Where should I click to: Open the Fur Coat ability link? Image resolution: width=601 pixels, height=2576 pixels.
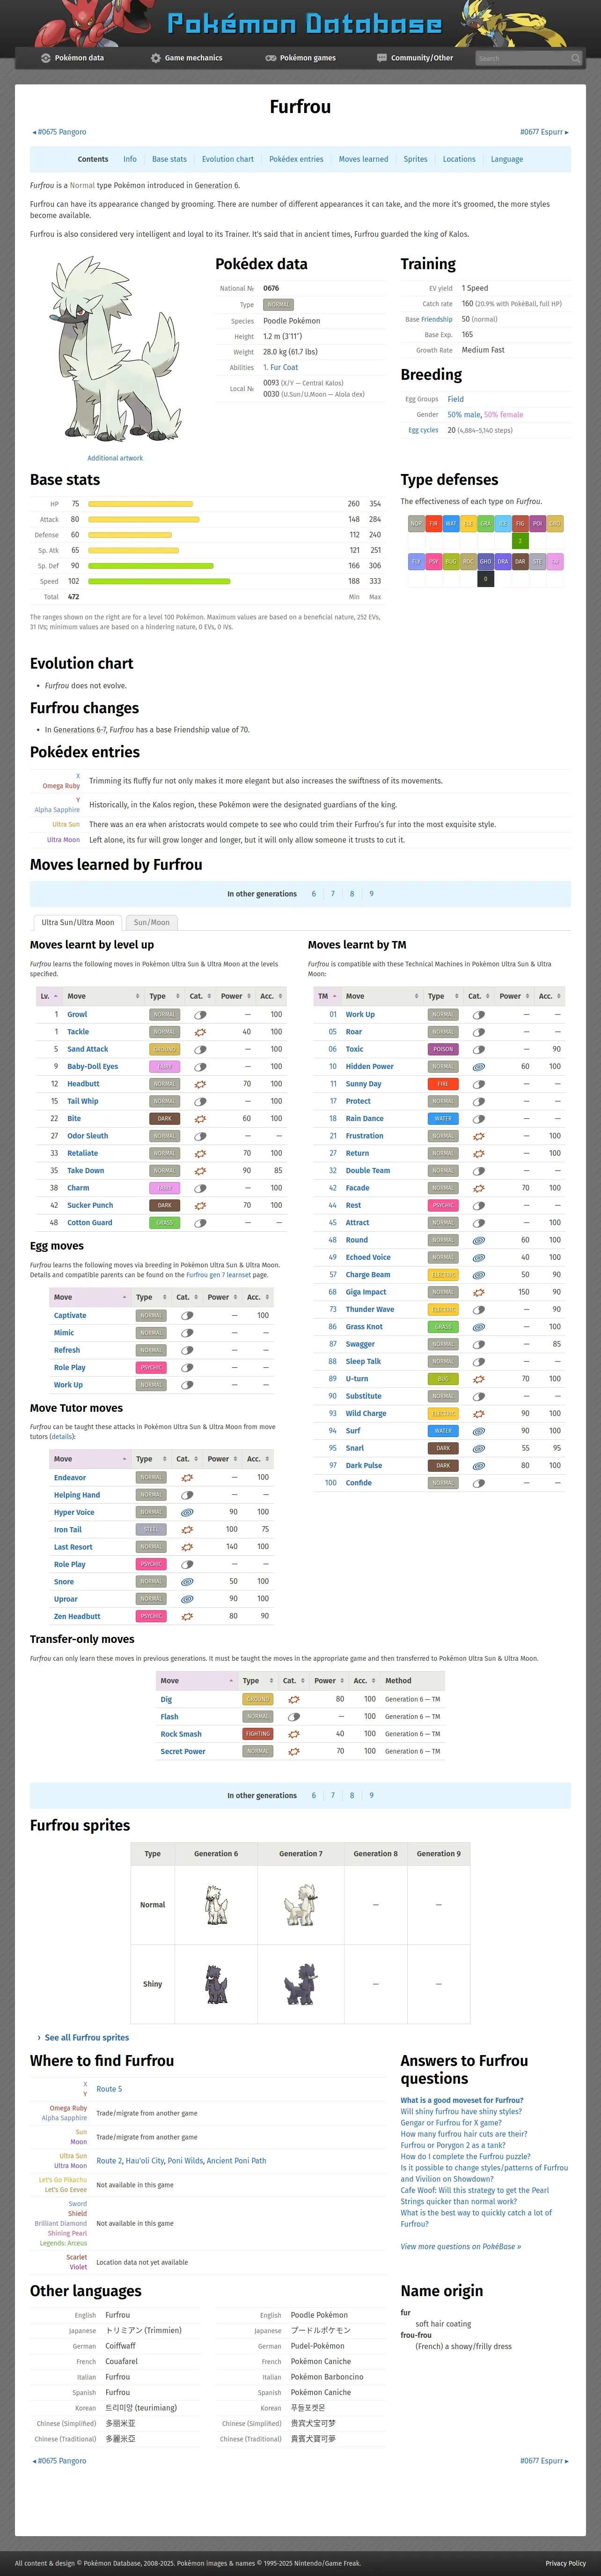point(284,367)
